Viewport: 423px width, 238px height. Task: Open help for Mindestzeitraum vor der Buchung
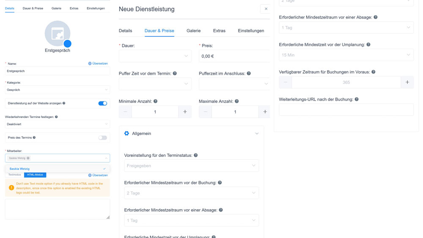pyautogui.click(x=220, y=183)
